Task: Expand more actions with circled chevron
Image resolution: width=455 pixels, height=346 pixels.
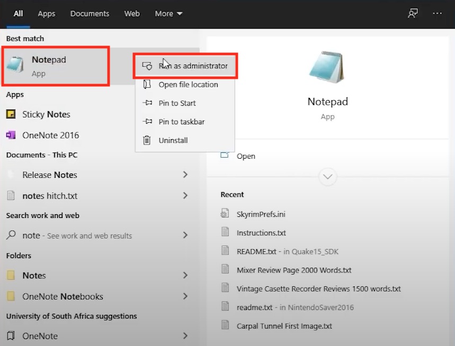Action: pos(327,177)
